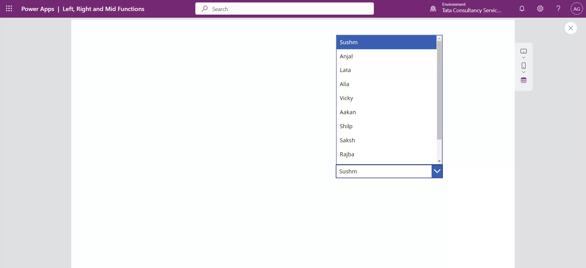Open Power Apps home link
This screenshot has height=268, width=586.
(38, 9)
